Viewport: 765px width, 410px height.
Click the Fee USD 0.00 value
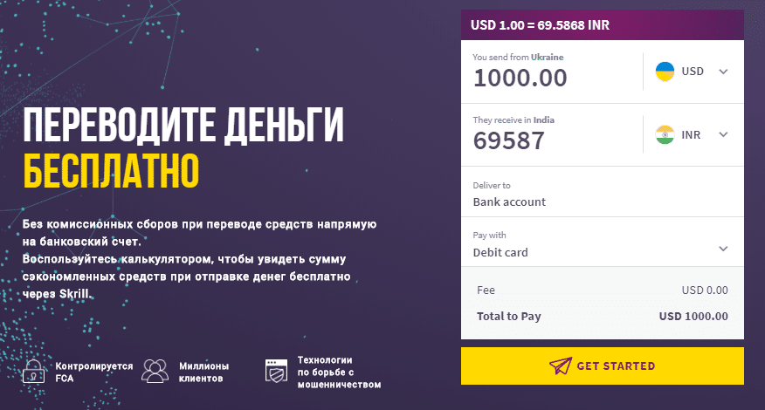tap(704, 290)
